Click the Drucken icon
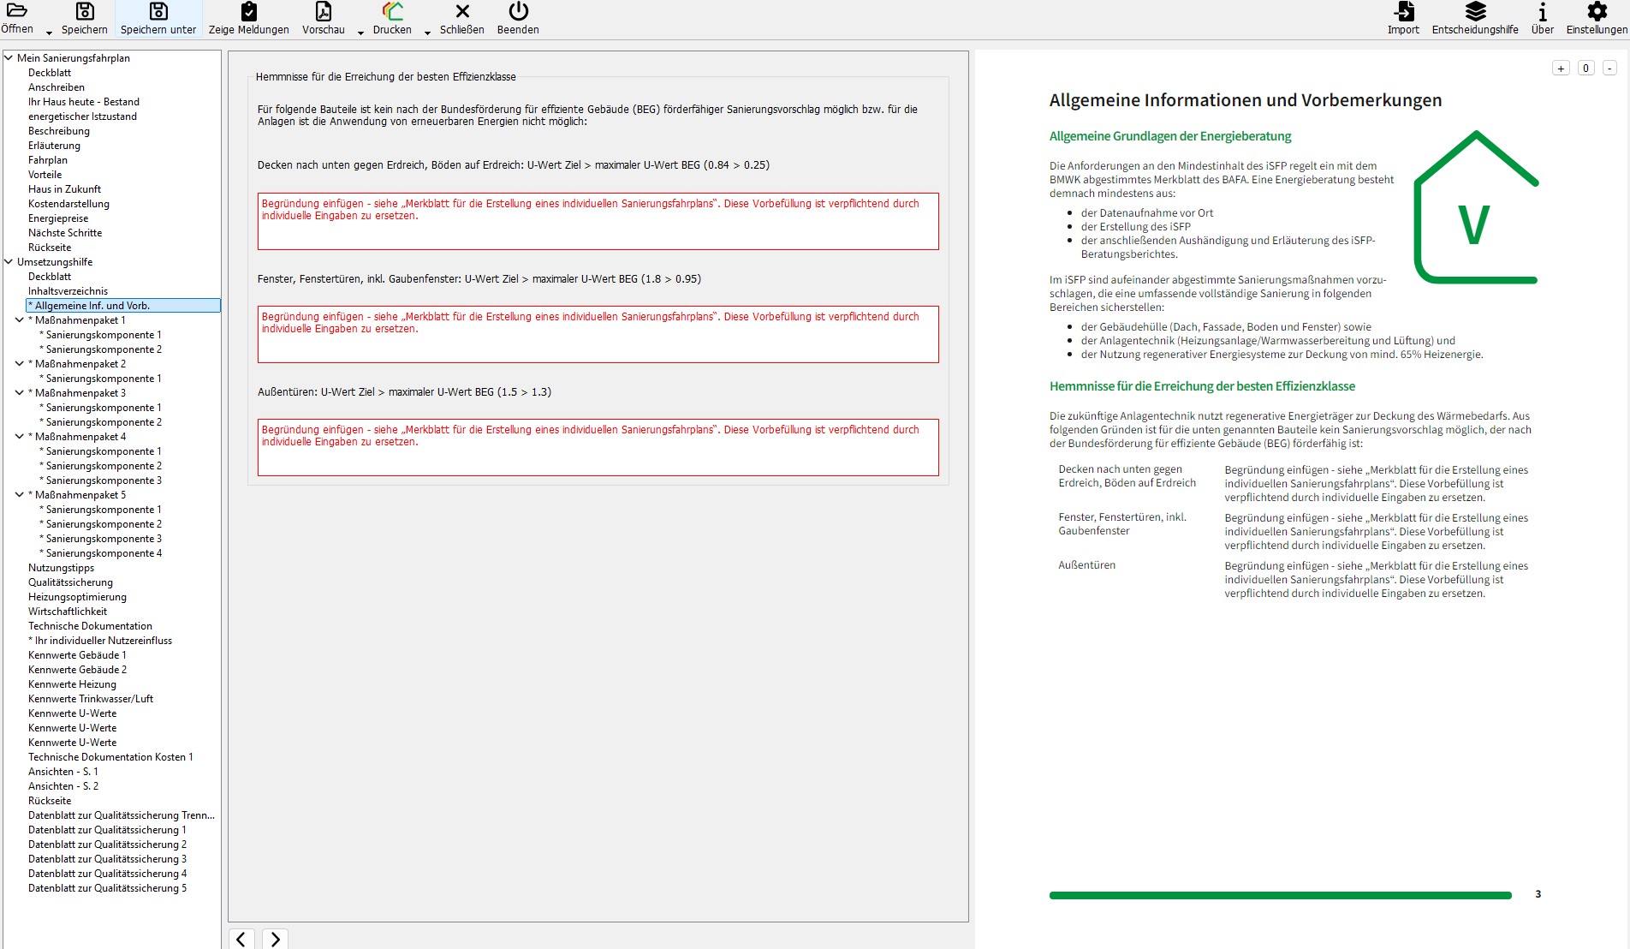Viewport: 1630px width, 949px height. pos(392,11)
